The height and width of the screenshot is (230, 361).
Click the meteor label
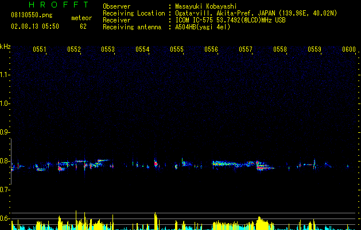(81, 18)
